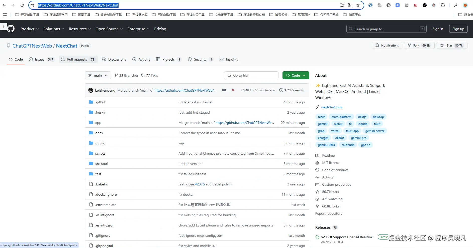Click the link icon beside nextchat.club
The width and height of the screenshot is (473, 248).
(317, 107)
